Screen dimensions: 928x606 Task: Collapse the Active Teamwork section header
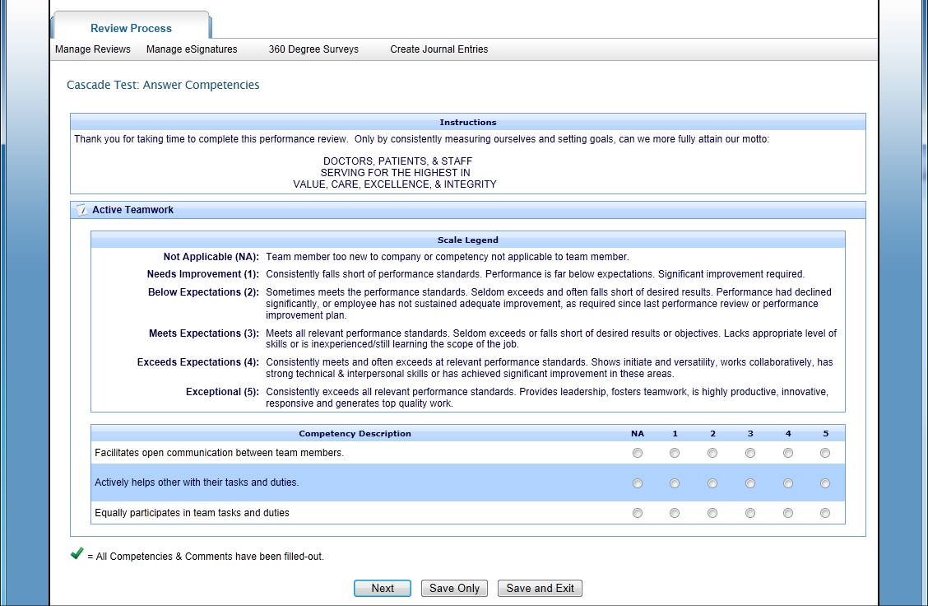pos(133,210)
